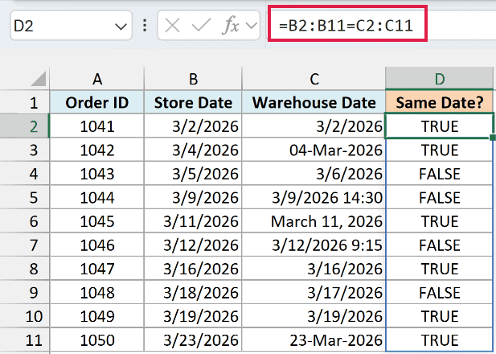The width and height of the screenshot is (496, 354).
Task: Click Warehouse Date cell 04-Mar-2026
Action: (314, 150)
